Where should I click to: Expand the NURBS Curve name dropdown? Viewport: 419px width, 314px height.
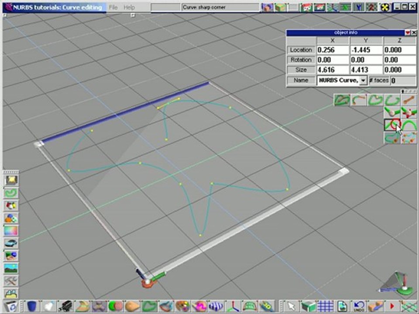coord(364,80)
